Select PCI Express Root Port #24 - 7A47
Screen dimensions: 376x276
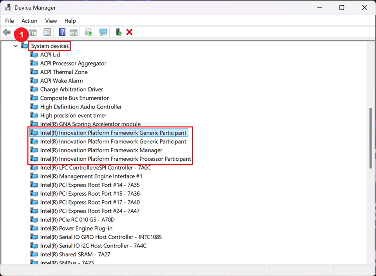coord(90,211)
